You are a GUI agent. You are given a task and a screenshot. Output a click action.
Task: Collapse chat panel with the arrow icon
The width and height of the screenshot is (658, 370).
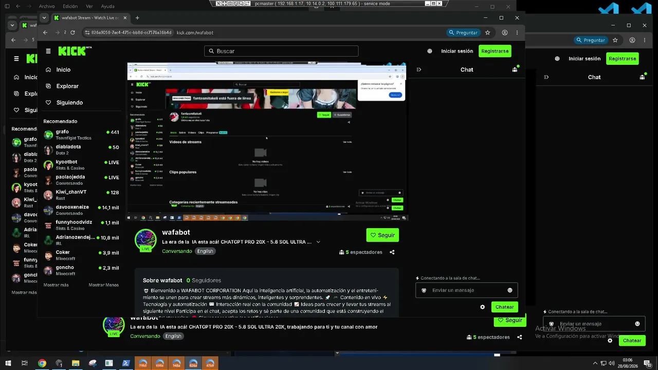[419, 69]
